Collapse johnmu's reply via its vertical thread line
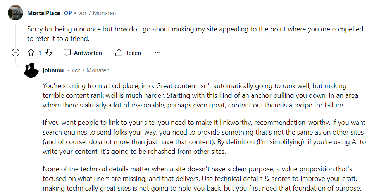374x196 pixels. [31, 138]
